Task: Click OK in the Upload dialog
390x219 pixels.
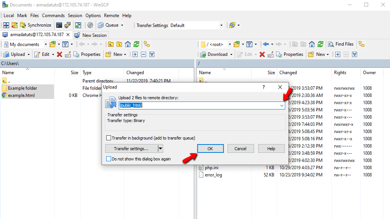Action: click(210, 149)
